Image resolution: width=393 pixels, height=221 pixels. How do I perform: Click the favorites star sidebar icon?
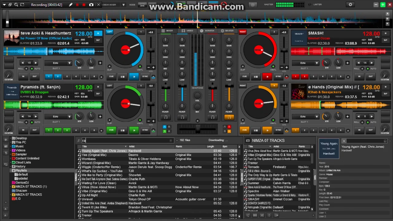pyautogui.click(x=6, y=140)
